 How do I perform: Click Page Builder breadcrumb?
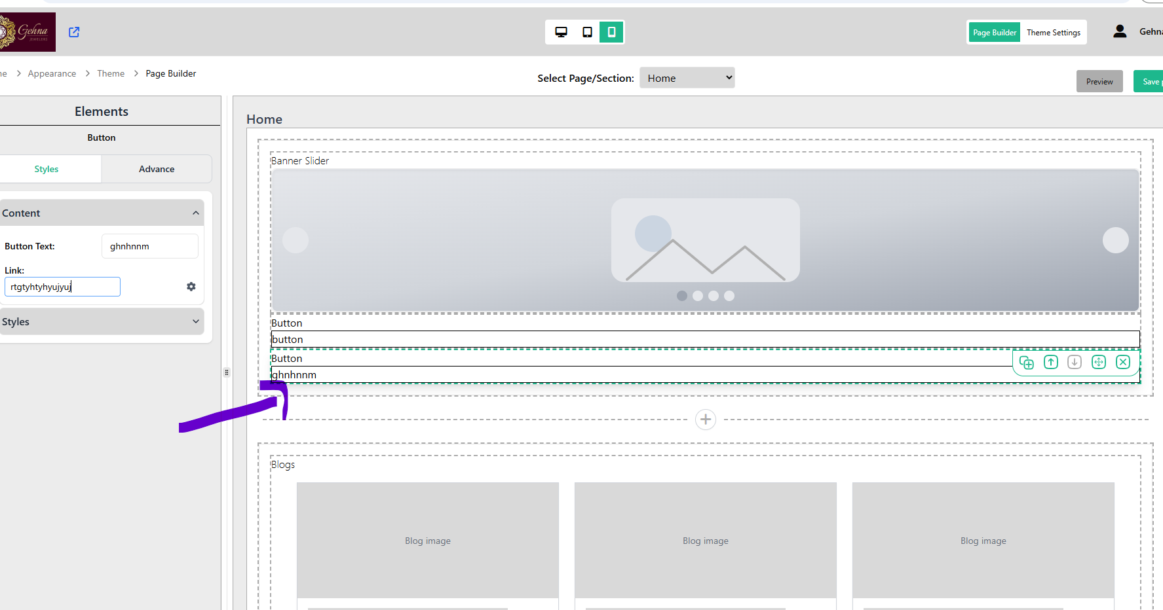[171, 73]
